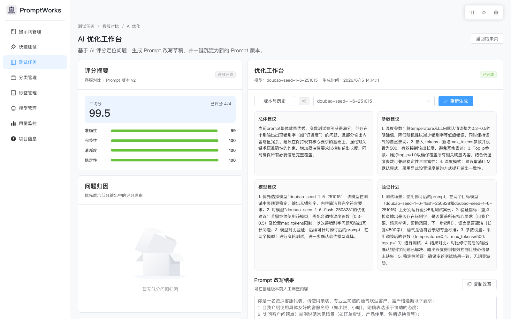The height and width of the screenshot is (319, 511).
Task: Click the sparkle icon in 重新生成
Action: pos(446,101)
